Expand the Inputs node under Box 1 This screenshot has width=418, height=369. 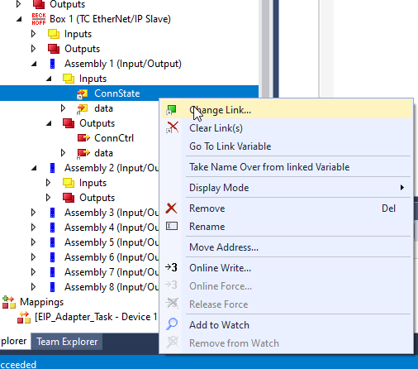(x=34, y=34)
